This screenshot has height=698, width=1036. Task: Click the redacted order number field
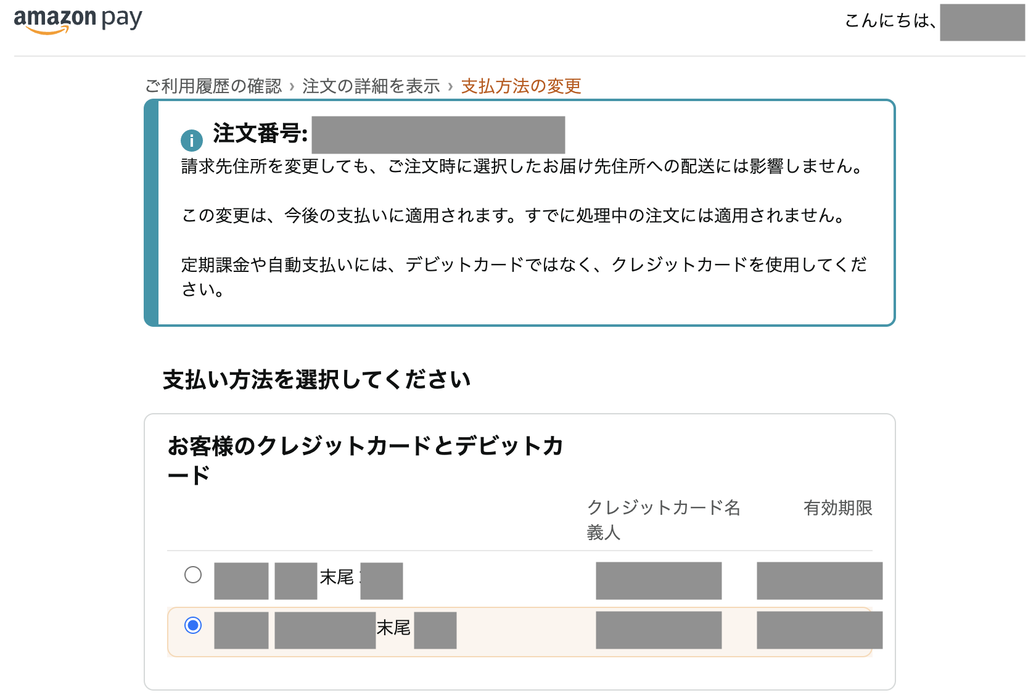click(438, 134)
